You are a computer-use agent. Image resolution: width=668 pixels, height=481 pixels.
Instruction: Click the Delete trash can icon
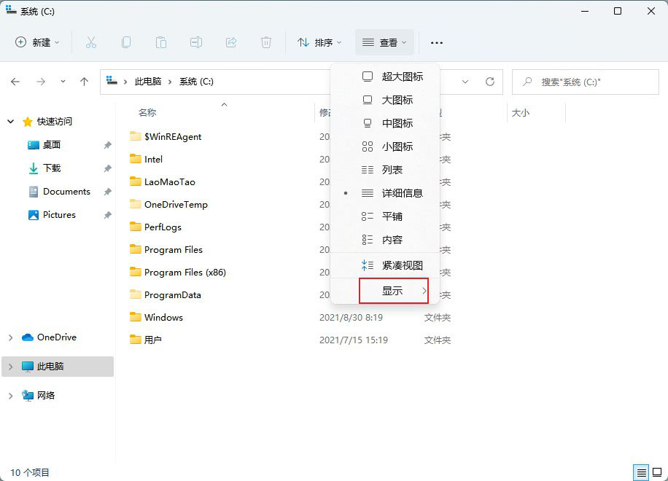(x=266, y=42)
